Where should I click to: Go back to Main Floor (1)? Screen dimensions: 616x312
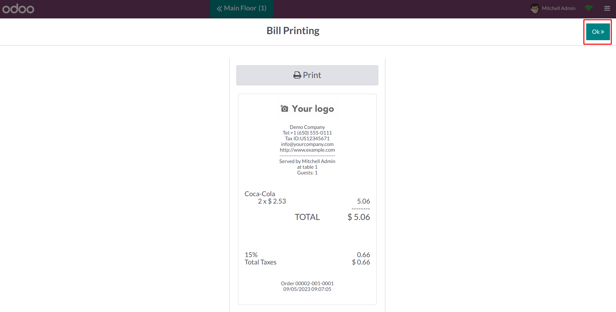pyautogui.click(x=241, y=9)
